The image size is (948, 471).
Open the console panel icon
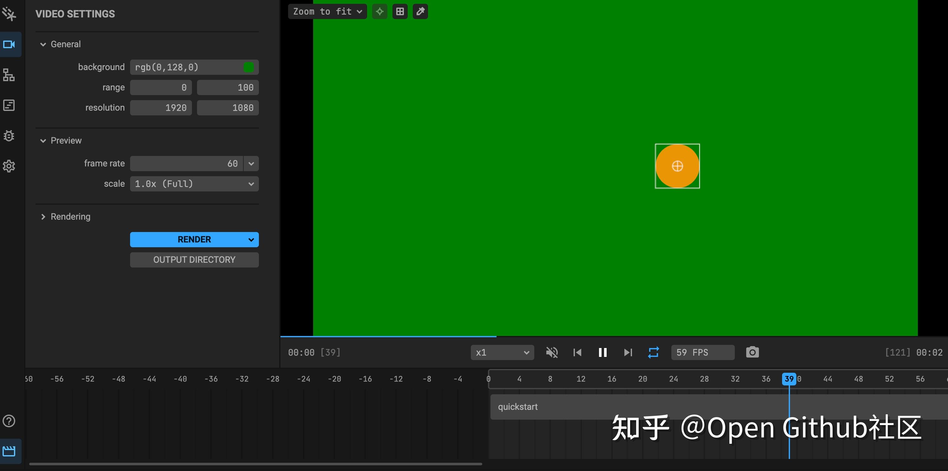(10, 106)
